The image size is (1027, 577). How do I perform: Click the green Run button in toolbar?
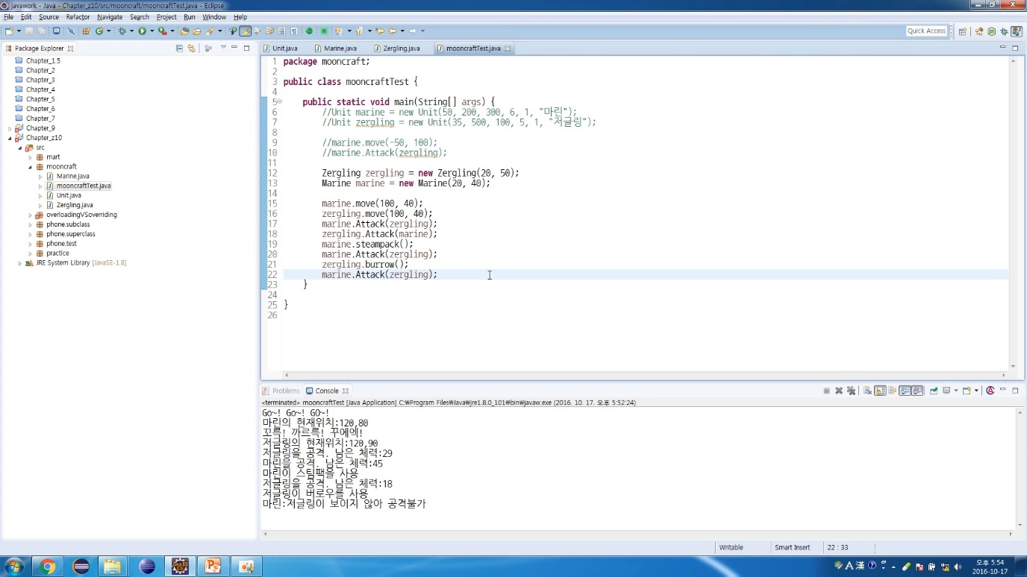142,31
